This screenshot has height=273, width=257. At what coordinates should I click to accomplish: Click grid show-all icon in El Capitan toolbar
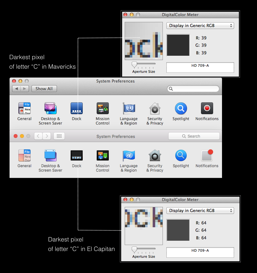[x=59, y=136]
